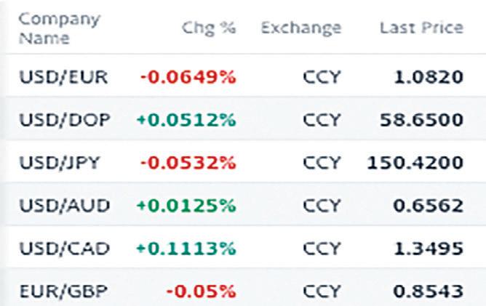Select the 1.0820 last price
The width and height of the screenshot is (486, 306).
pos(431,76)
